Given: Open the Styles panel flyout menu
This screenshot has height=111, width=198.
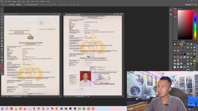Looking at the screenshot, I should pos(197,41).
